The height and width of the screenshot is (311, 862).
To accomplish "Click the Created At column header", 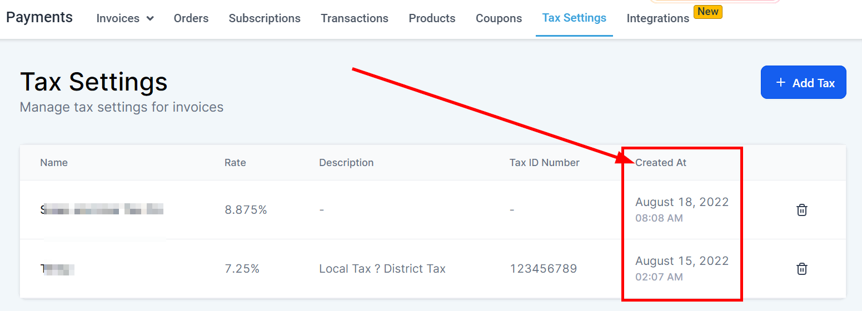I will 661,163.
